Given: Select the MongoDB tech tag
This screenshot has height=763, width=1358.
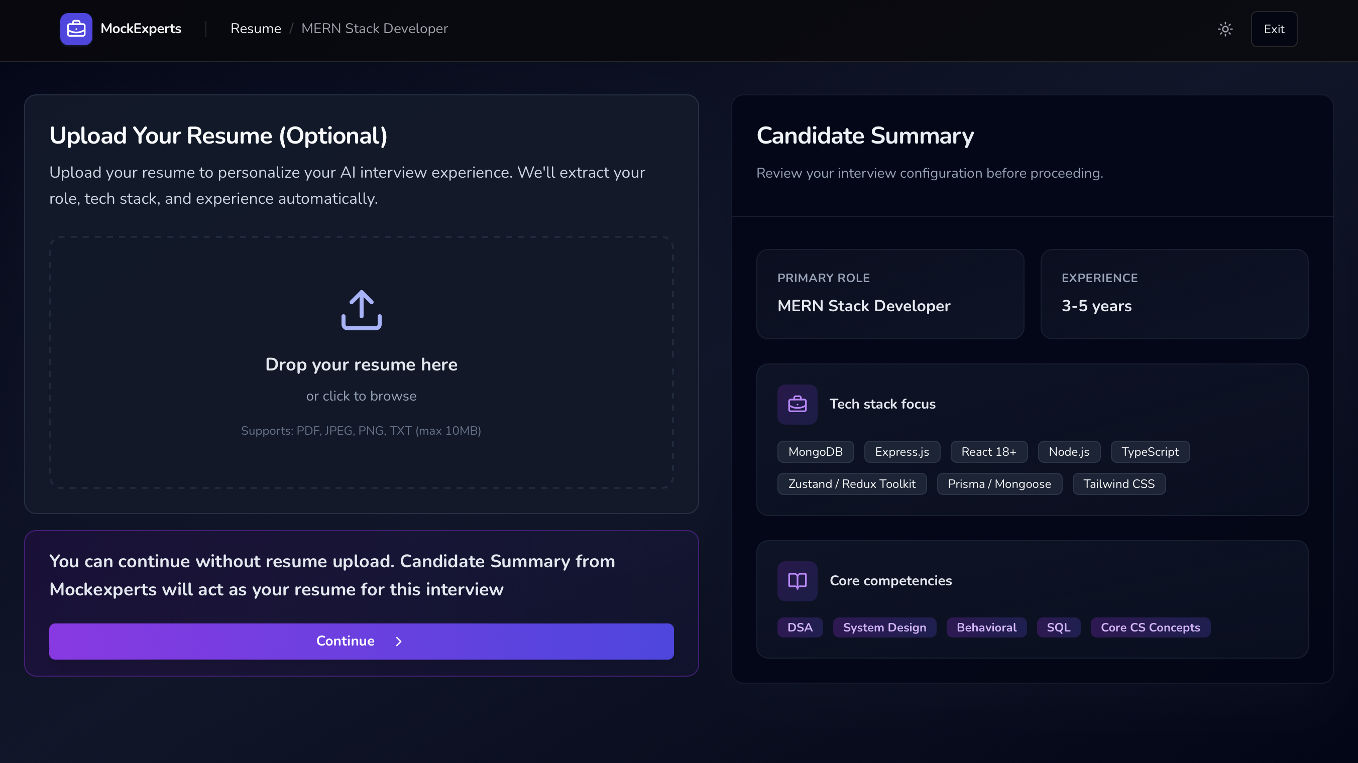Looking at the screenshot, I should click(815, 452).
